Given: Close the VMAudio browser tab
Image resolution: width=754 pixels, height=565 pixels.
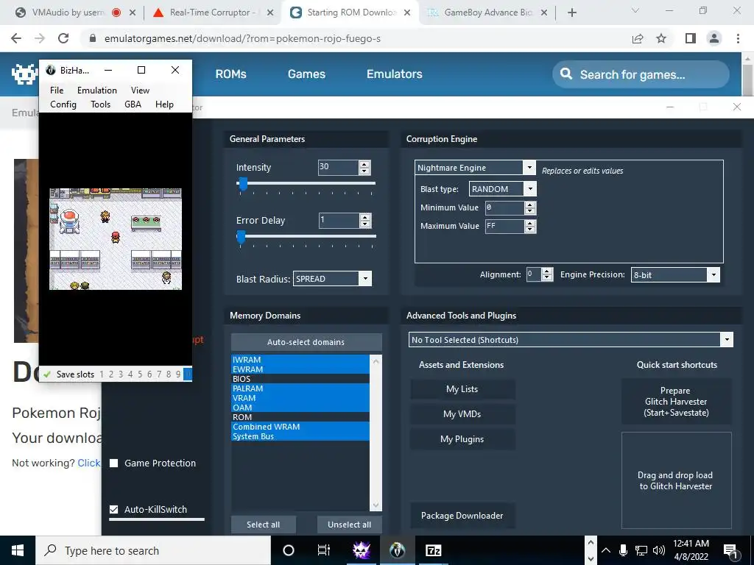Looking at the screenshot, I should [x=133, y=13].
